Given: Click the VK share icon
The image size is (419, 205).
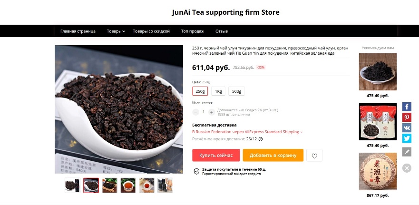Looking at the screenshot, I should [x=407, y=128].
